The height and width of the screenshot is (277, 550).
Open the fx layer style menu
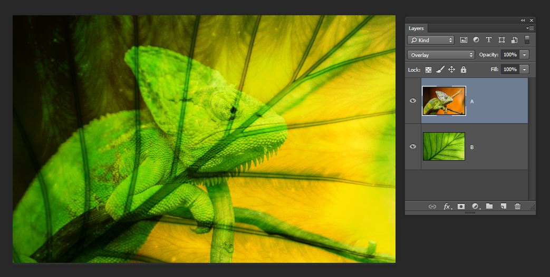coord(448,206)
